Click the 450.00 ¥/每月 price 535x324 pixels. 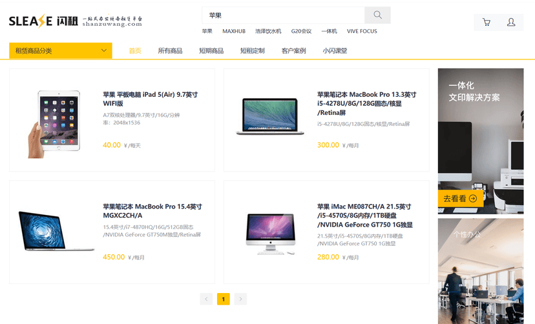(123, 258)
